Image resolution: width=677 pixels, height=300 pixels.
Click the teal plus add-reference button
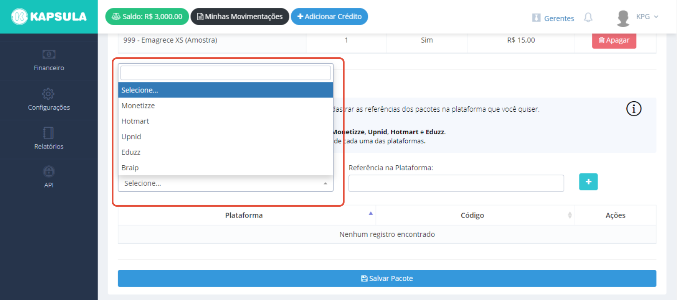(x=588, y=182)
